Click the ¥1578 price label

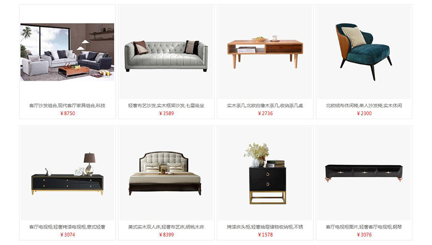point(265,235)
